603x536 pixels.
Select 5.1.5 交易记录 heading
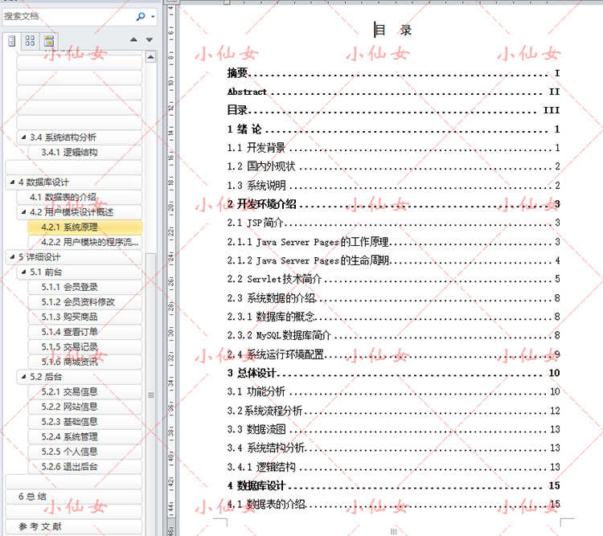(84, 347)
